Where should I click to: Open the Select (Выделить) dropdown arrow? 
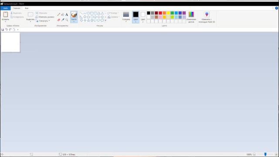click(x=31, y=21)
